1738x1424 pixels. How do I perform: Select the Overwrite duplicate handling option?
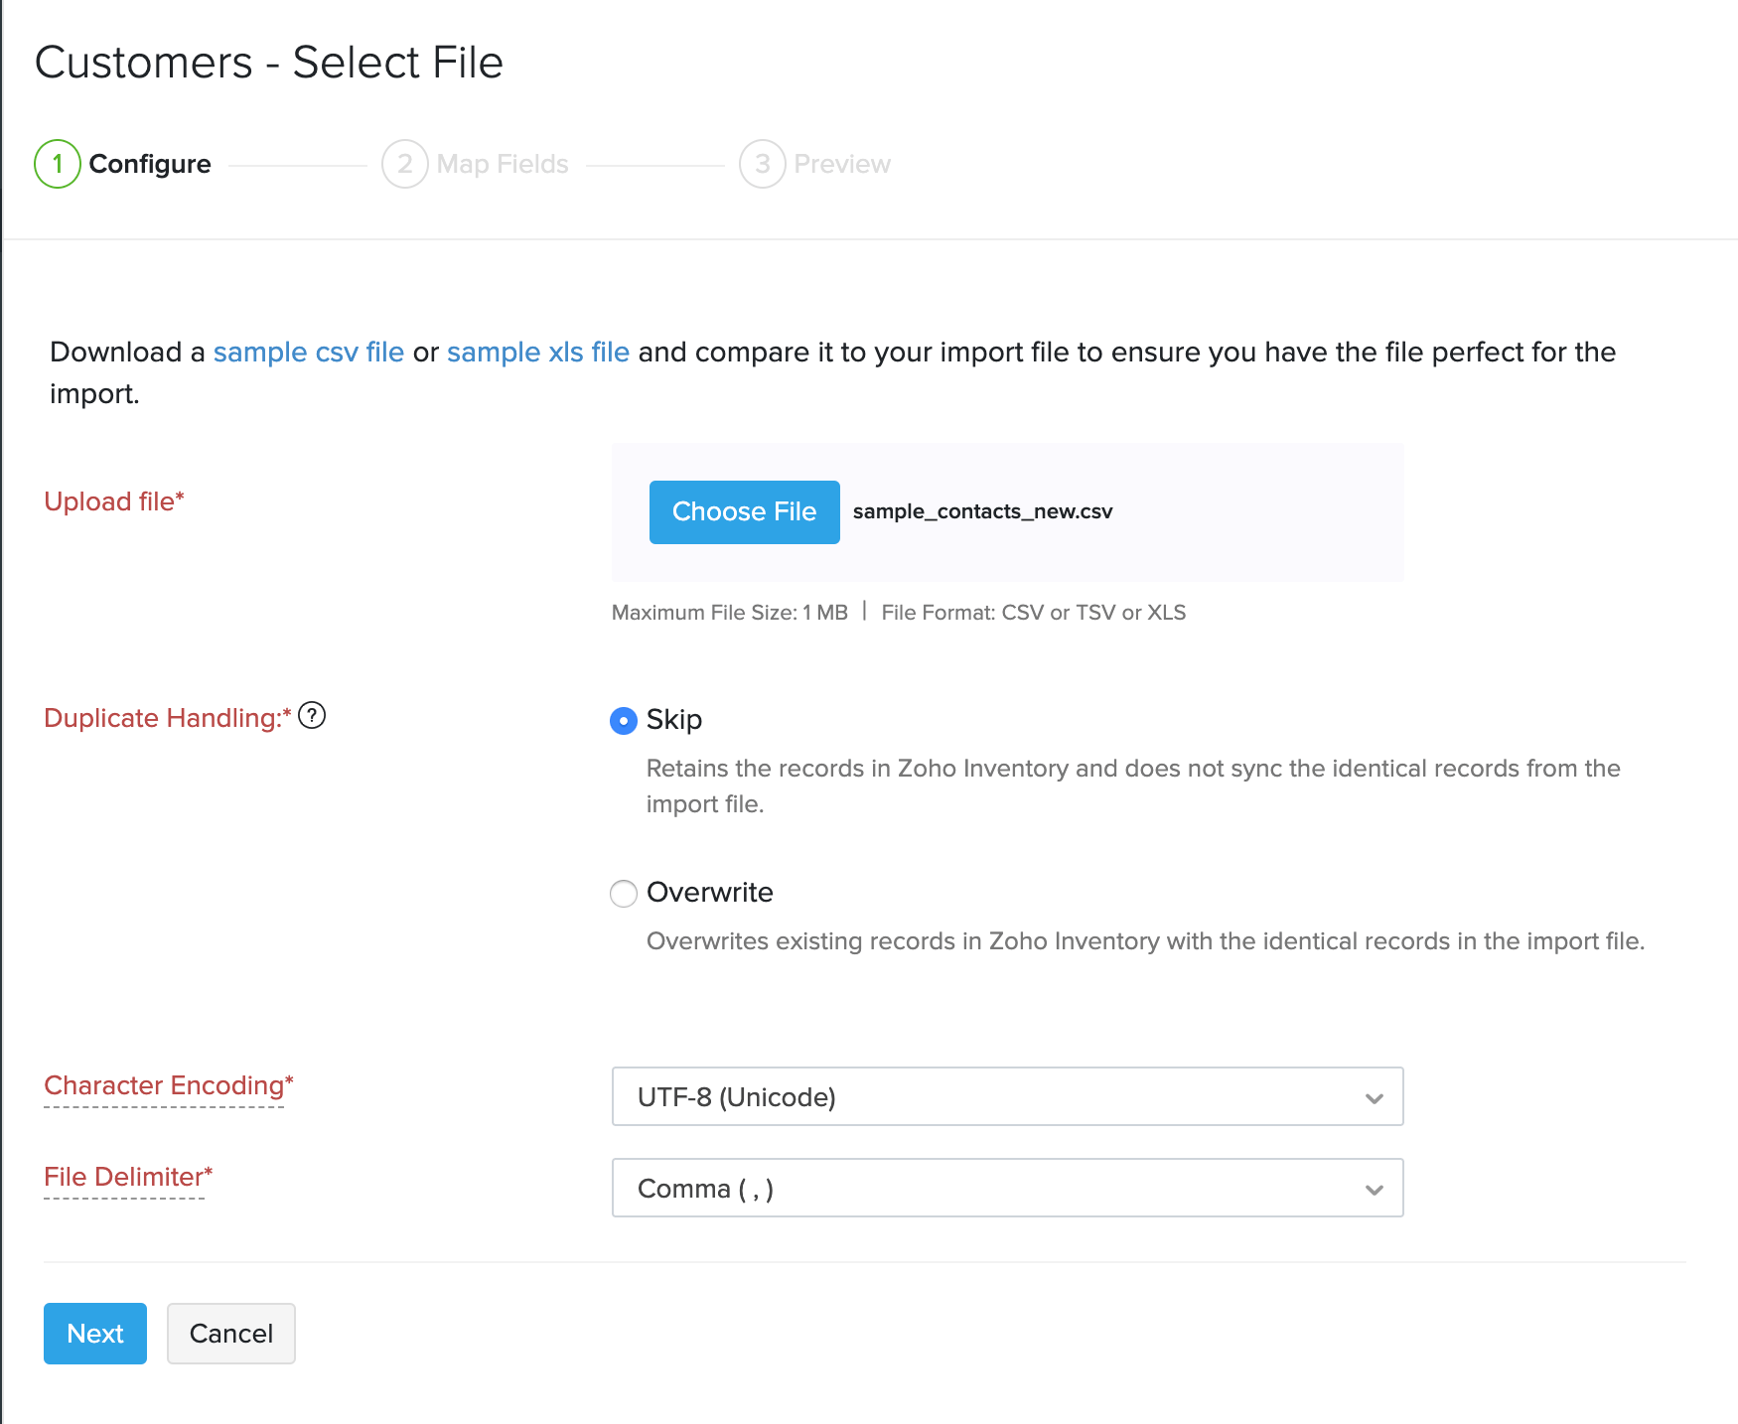tap(623, 894)
